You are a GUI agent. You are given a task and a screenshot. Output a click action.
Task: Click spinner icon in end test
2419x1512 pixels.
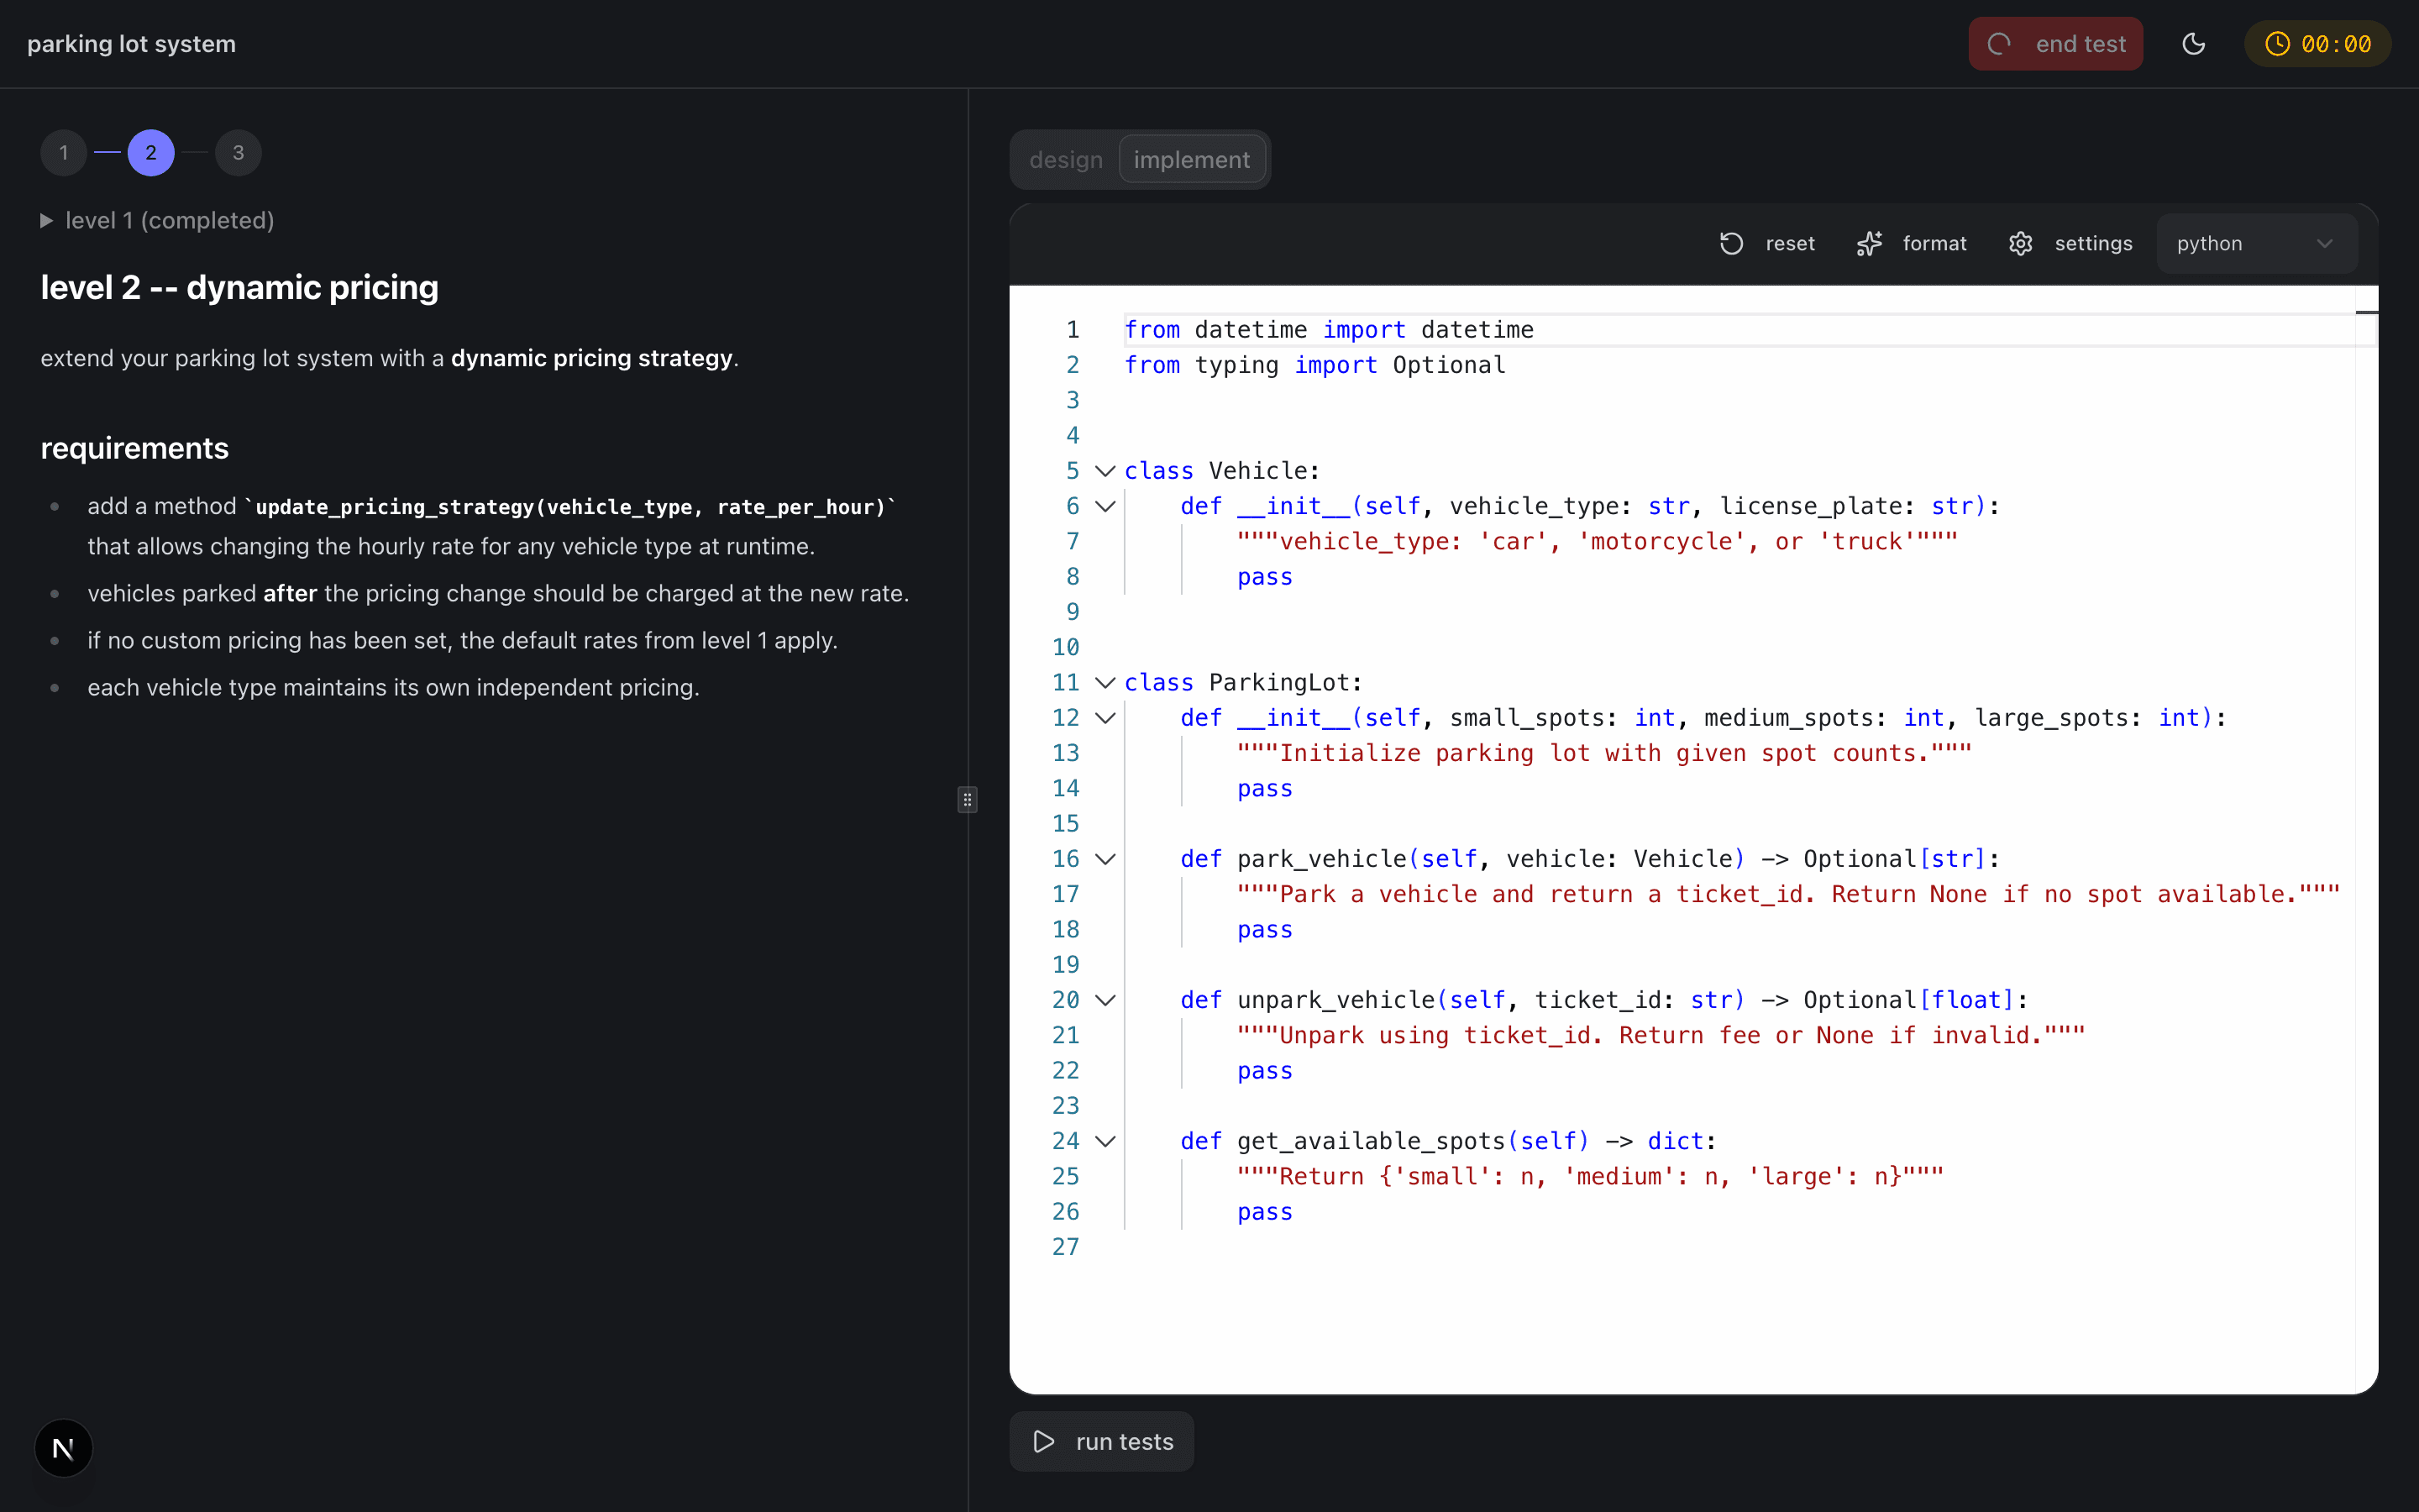coord(1999,44)
